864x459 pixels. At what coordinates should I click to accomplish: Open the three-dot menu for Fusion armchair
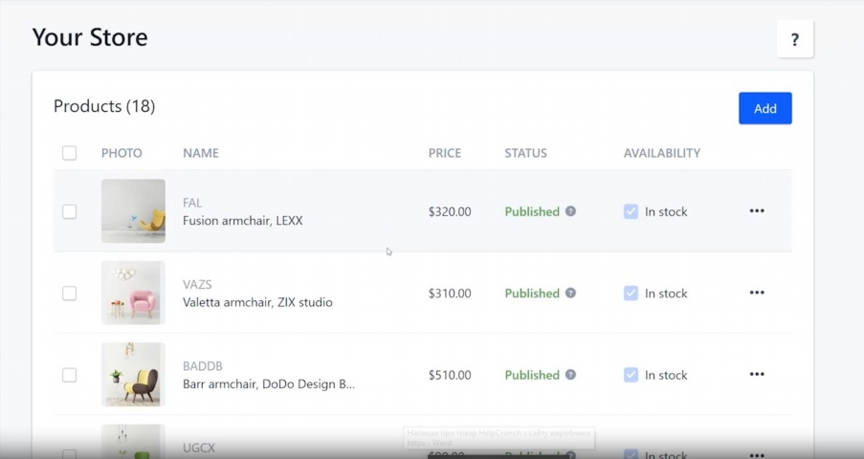coord(757,211)
